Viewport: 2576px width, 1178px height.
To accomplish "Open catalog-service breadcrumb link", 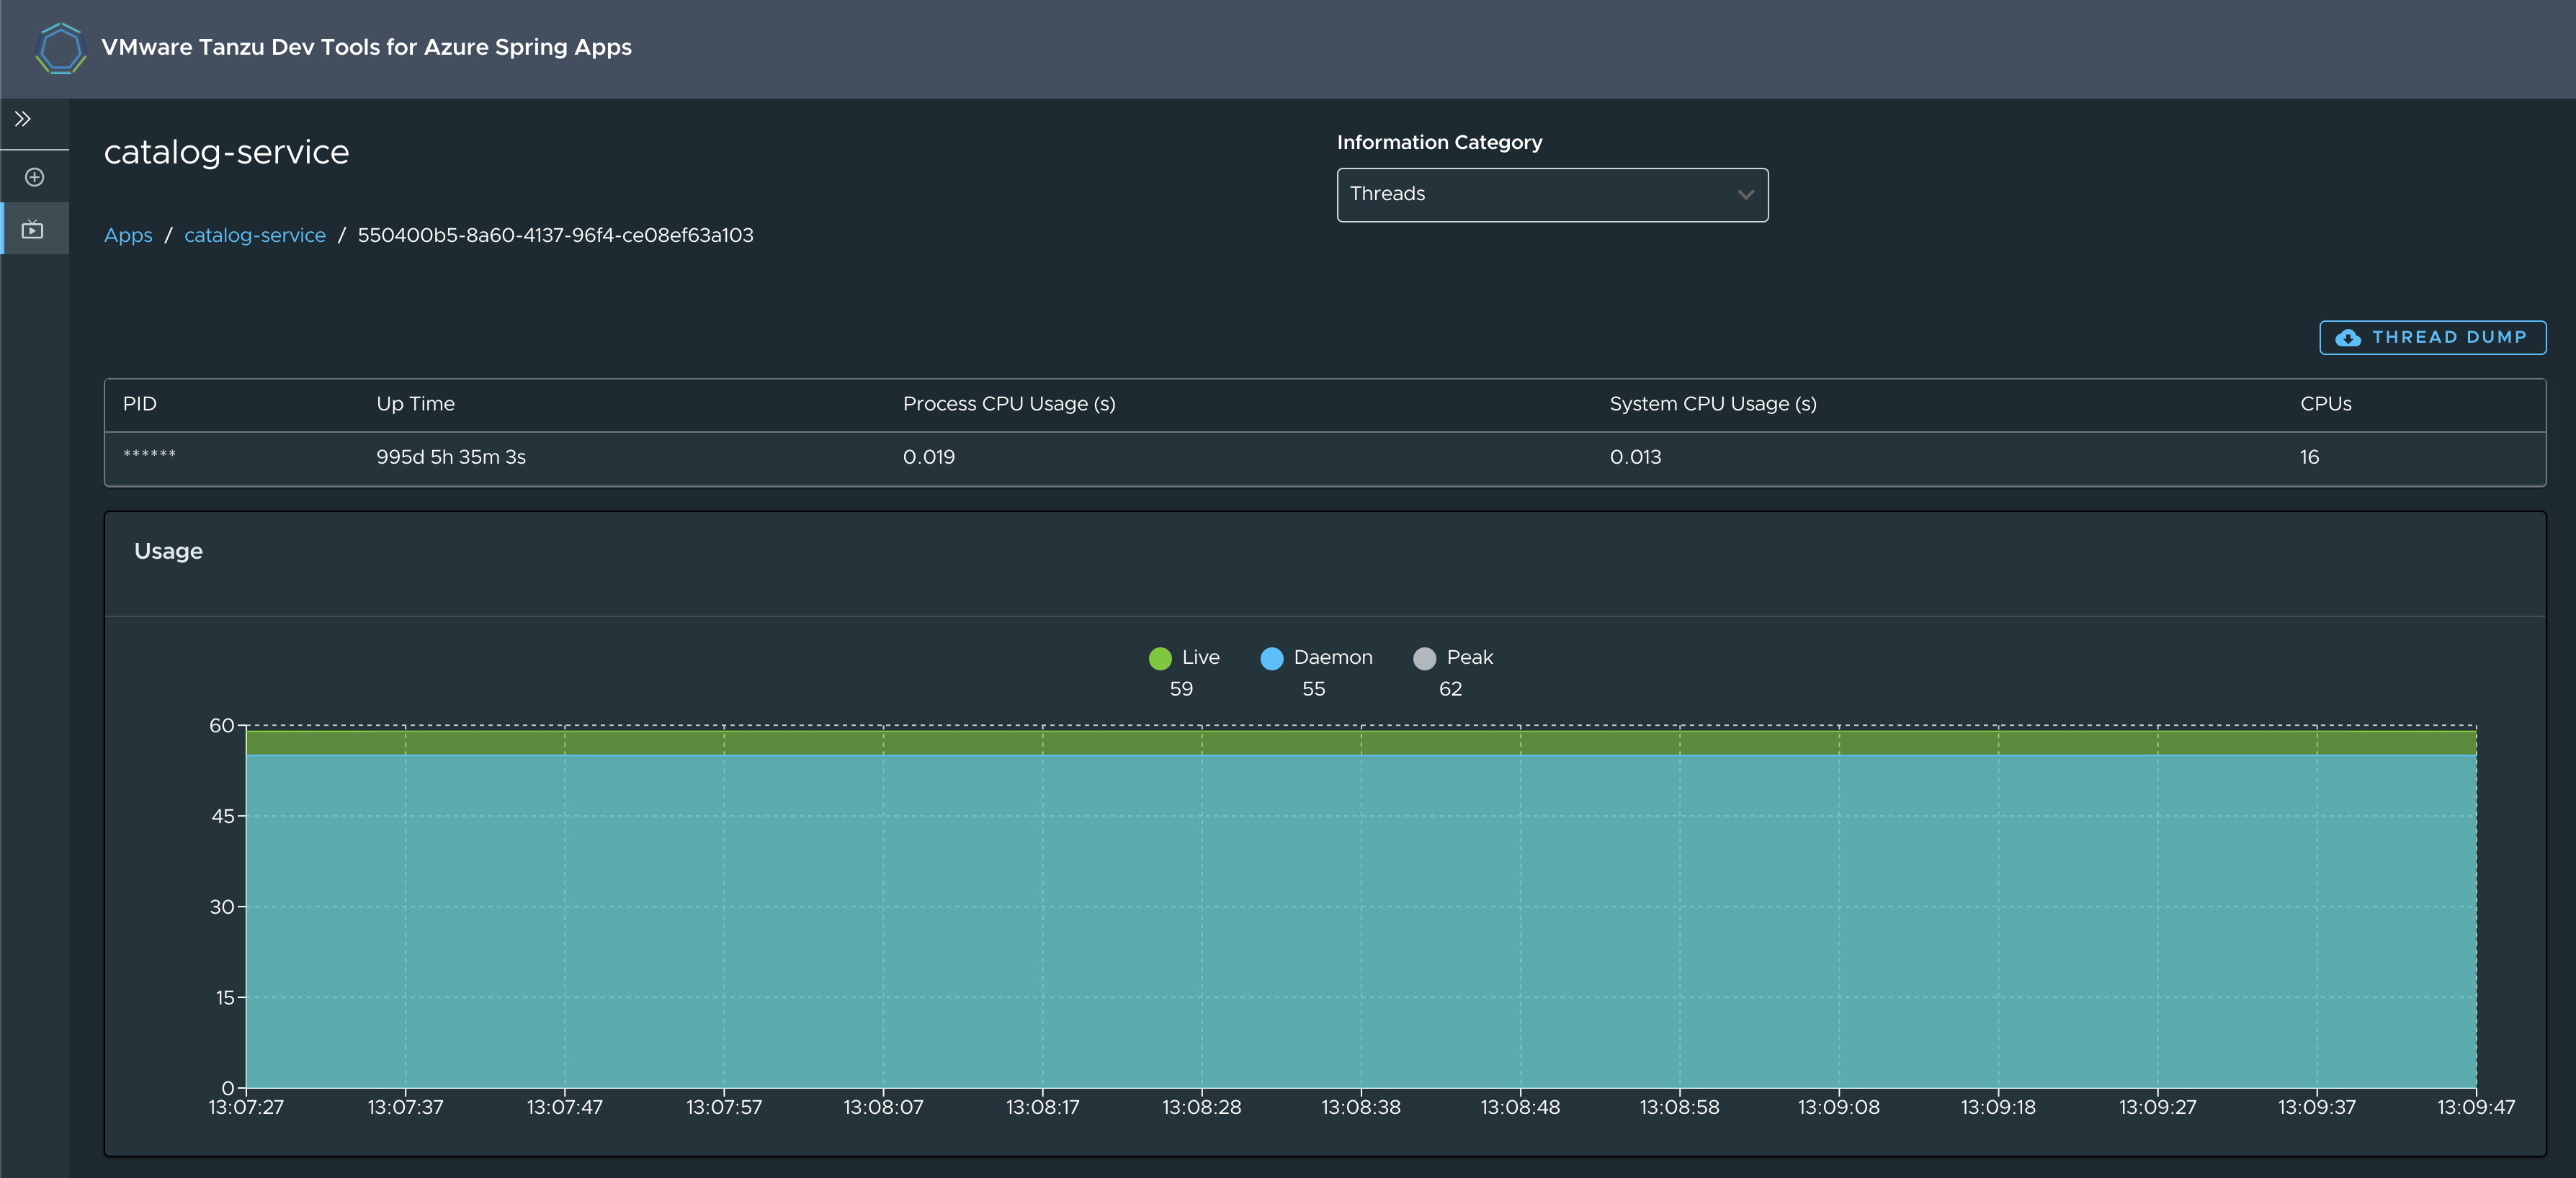I will [x=254, y=235].
